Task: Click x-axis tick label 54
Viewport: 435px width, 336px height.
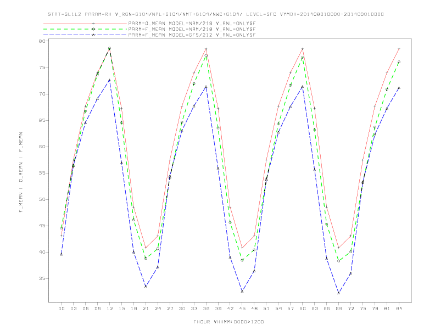Action: coord(278,309)
